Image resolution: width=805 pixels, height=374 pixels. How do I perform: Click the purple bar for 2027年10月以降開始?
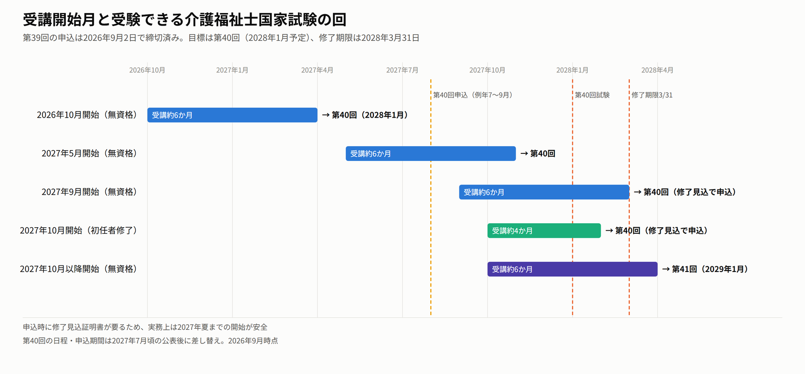click(573, 269)
